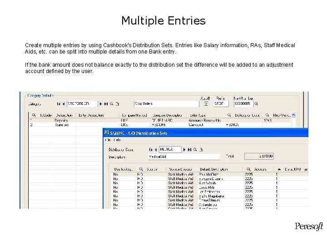Click Next Number input field
This screenshot has width=327, height=245.
pyautogui.click(x=243, y=104)
